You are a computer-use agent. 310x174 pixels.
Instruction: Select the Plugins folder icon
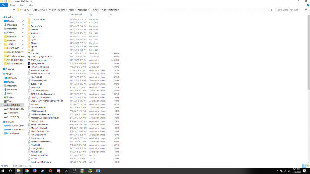pyautogui.click(x=29, y=43)
